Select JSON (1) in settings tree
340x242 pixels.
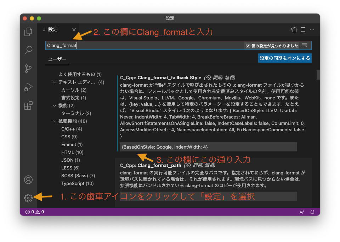click(71, 160)
